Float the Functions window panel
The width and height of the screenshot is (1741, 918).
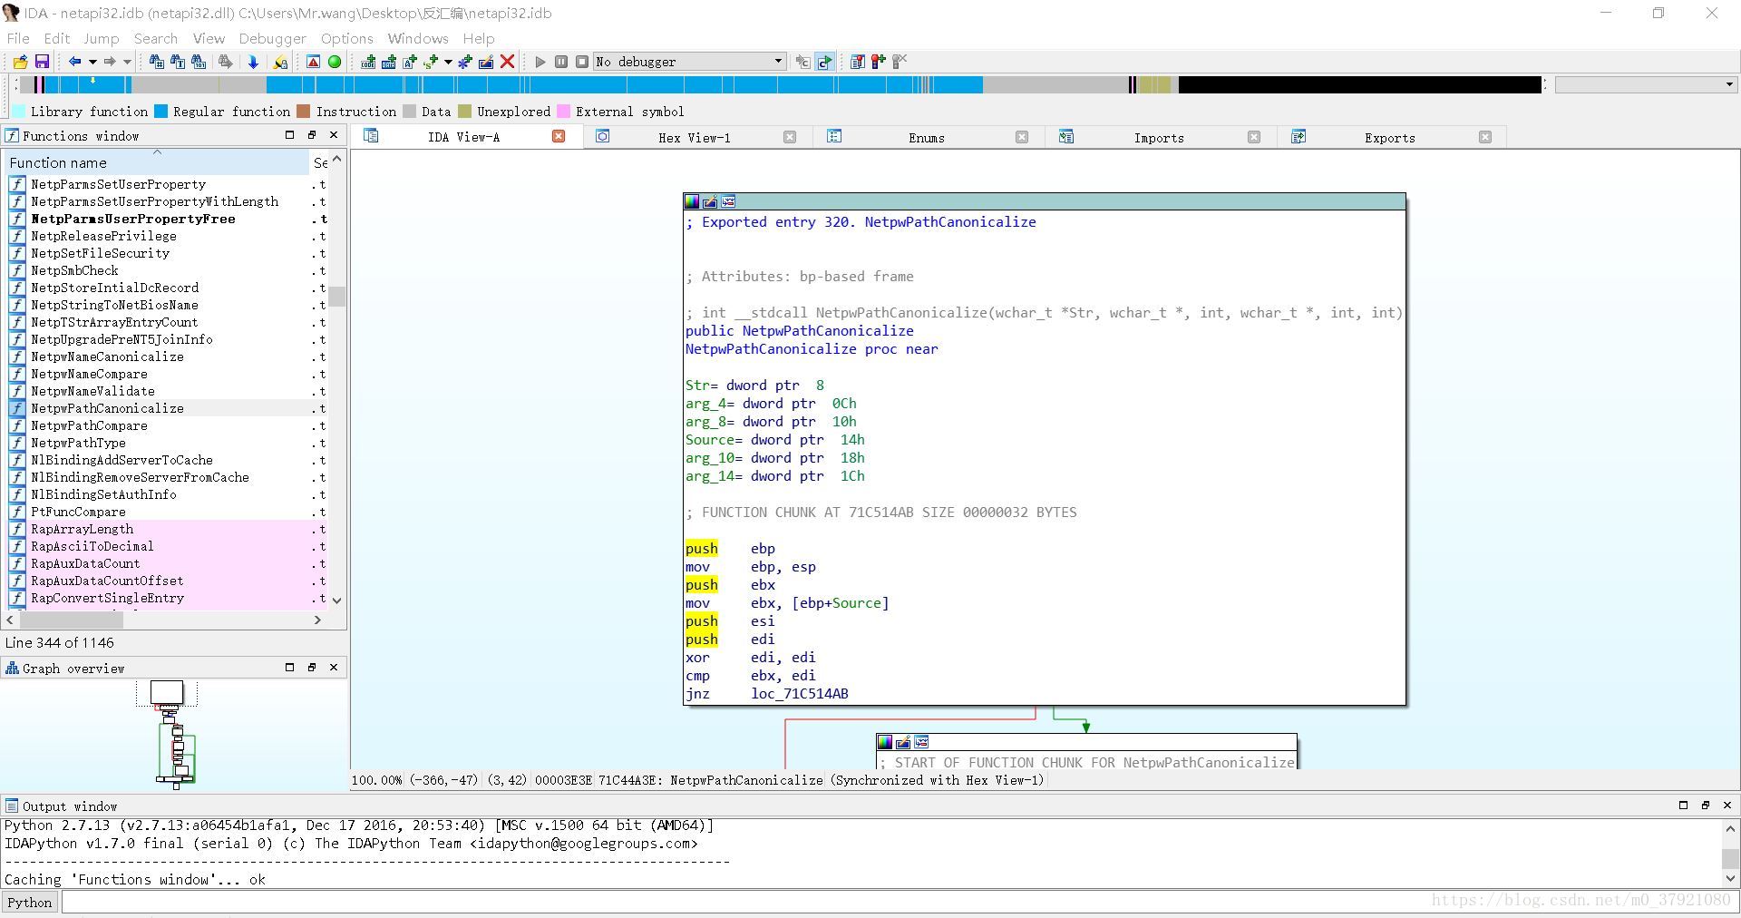point(312,135)
